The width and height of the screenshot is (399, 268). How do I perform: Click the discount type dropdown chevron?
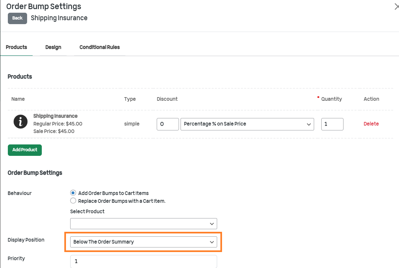tap(309, 124)
